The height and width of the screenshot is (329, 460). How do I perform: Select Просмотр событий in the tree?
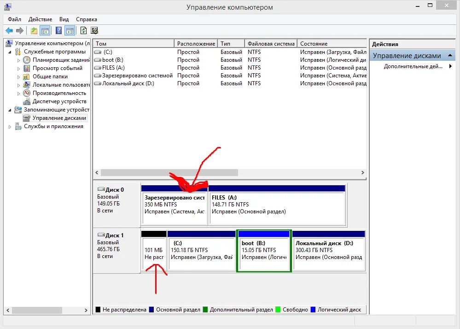click(58, 68)
